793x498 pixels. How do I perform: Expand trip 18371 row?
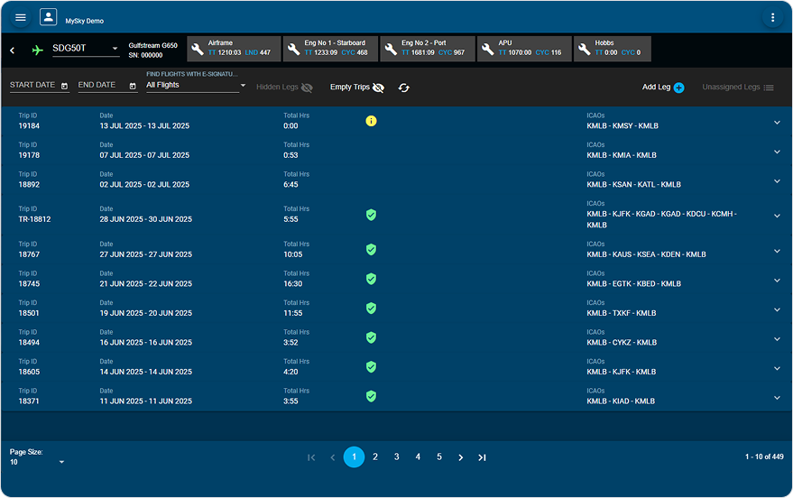pos(777,397)
